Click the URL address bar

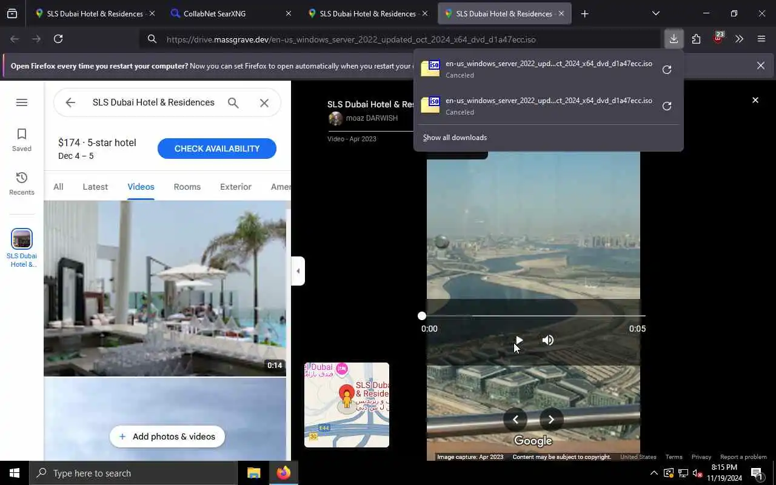pos(400,39)
